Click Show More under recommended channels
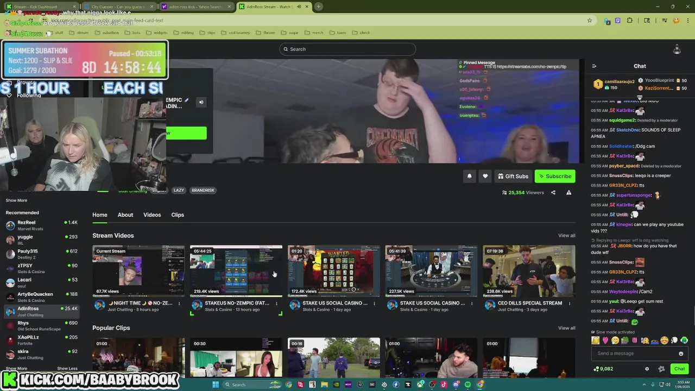695x391 pixels. [16, 369]
